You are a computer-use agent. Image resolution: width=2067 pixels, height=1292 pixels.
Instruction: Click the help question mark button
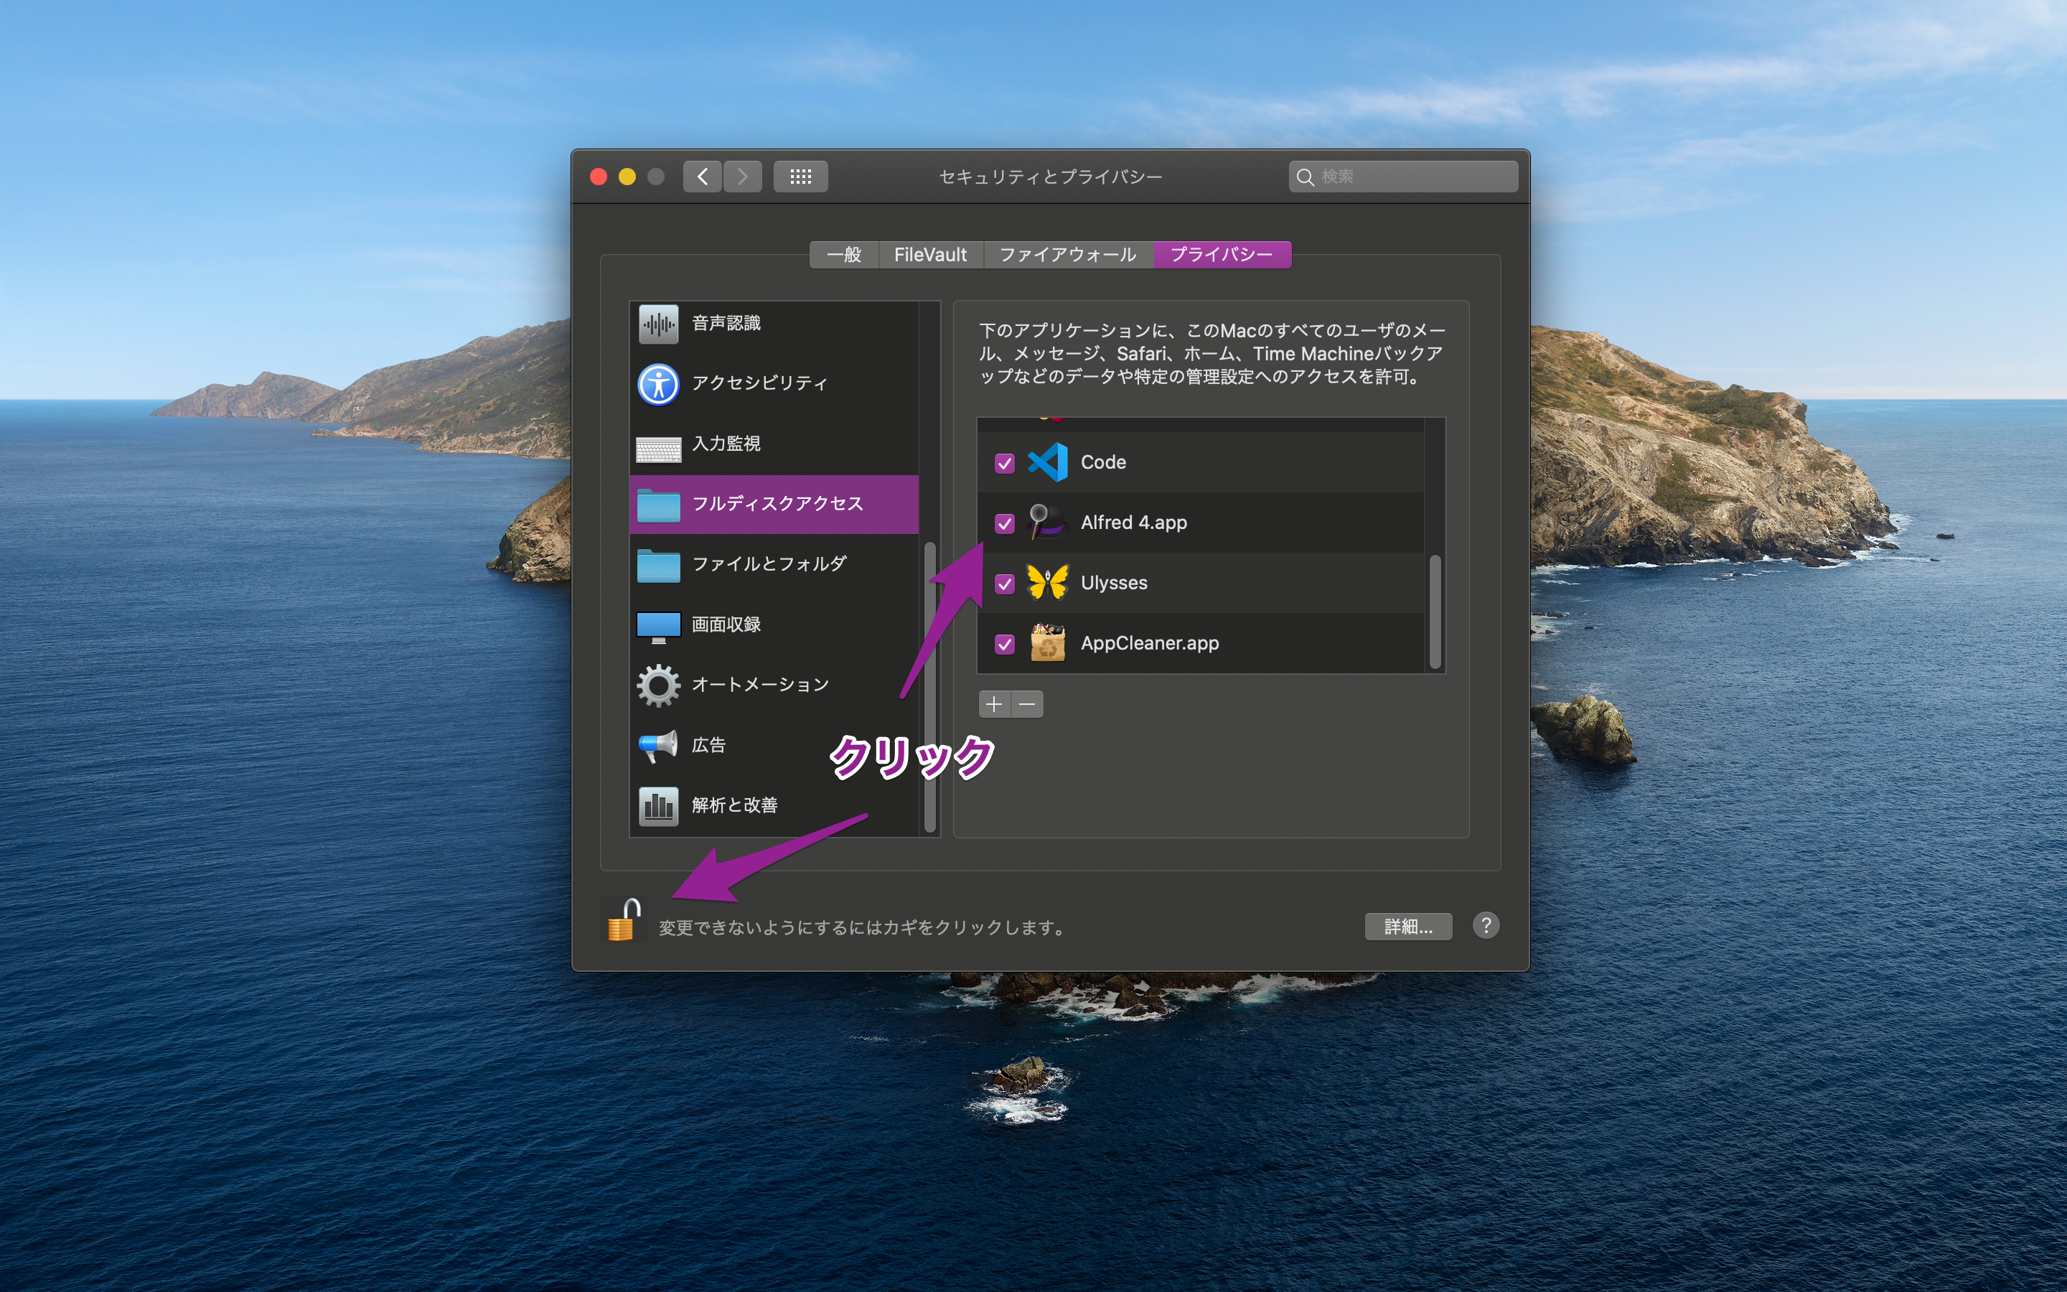pyautogui.click(x=1486, y=925)
